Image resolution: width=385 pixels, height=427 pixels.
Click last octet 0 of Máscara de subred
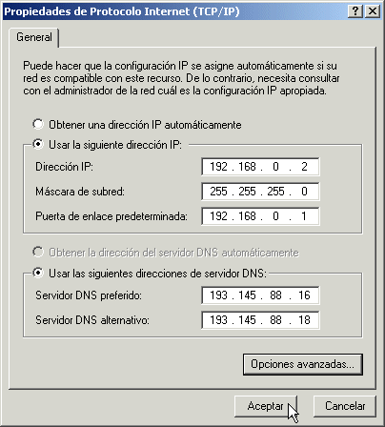[x=304, y=192]
